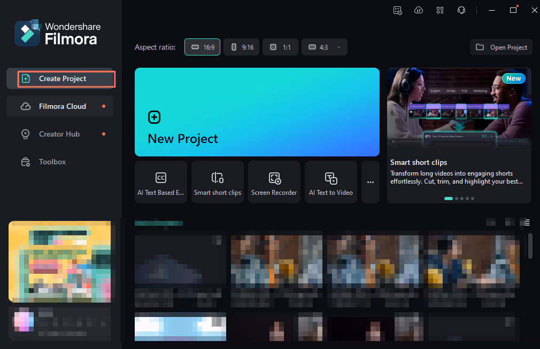The width and height of the screenshot is (540, 349).
Task: Click the Filmora Cloud sidebar cloud icon
Action: pyautogui.click(x=26, y=106)
